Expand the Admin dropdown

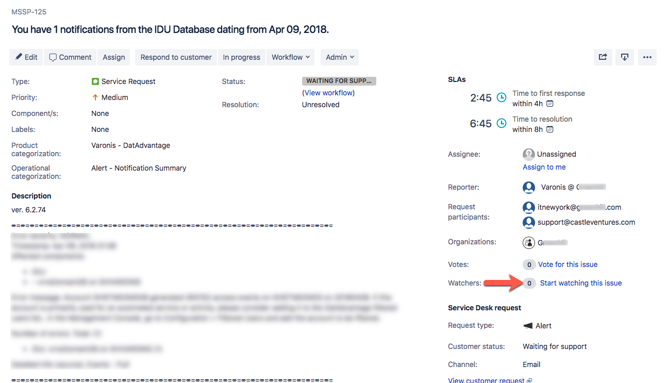click(340, 57)
